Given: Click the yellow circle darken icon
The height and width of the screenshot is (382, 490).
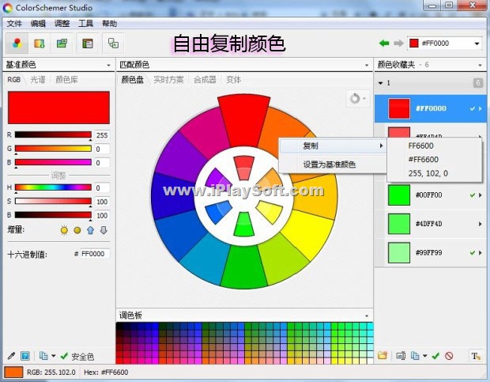Looking at the screenshot, I should (x=77, y=230).
